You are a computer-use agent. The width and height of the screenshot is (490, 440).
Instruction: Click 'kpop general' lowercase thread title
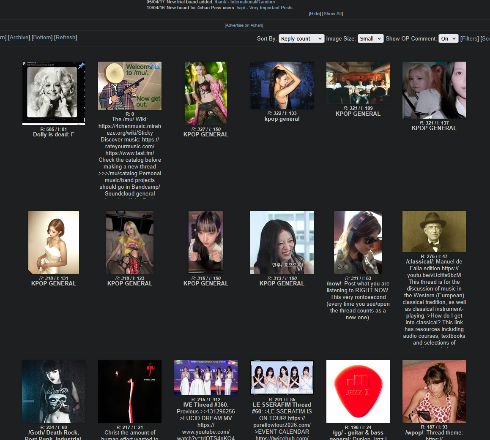(282, 119)
